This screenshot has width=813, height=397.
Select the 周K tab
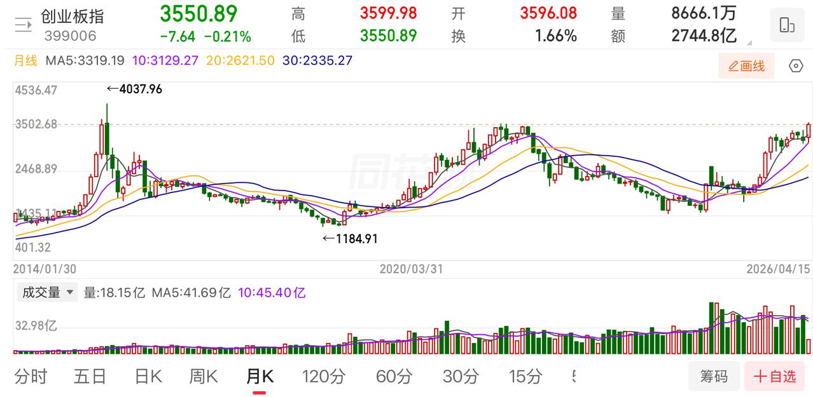204,377
